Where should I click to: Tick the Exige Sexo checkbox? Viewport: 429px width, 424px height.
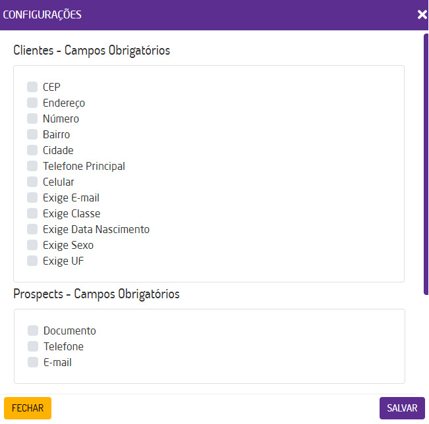pyautogui.click(x=32, y=245)
